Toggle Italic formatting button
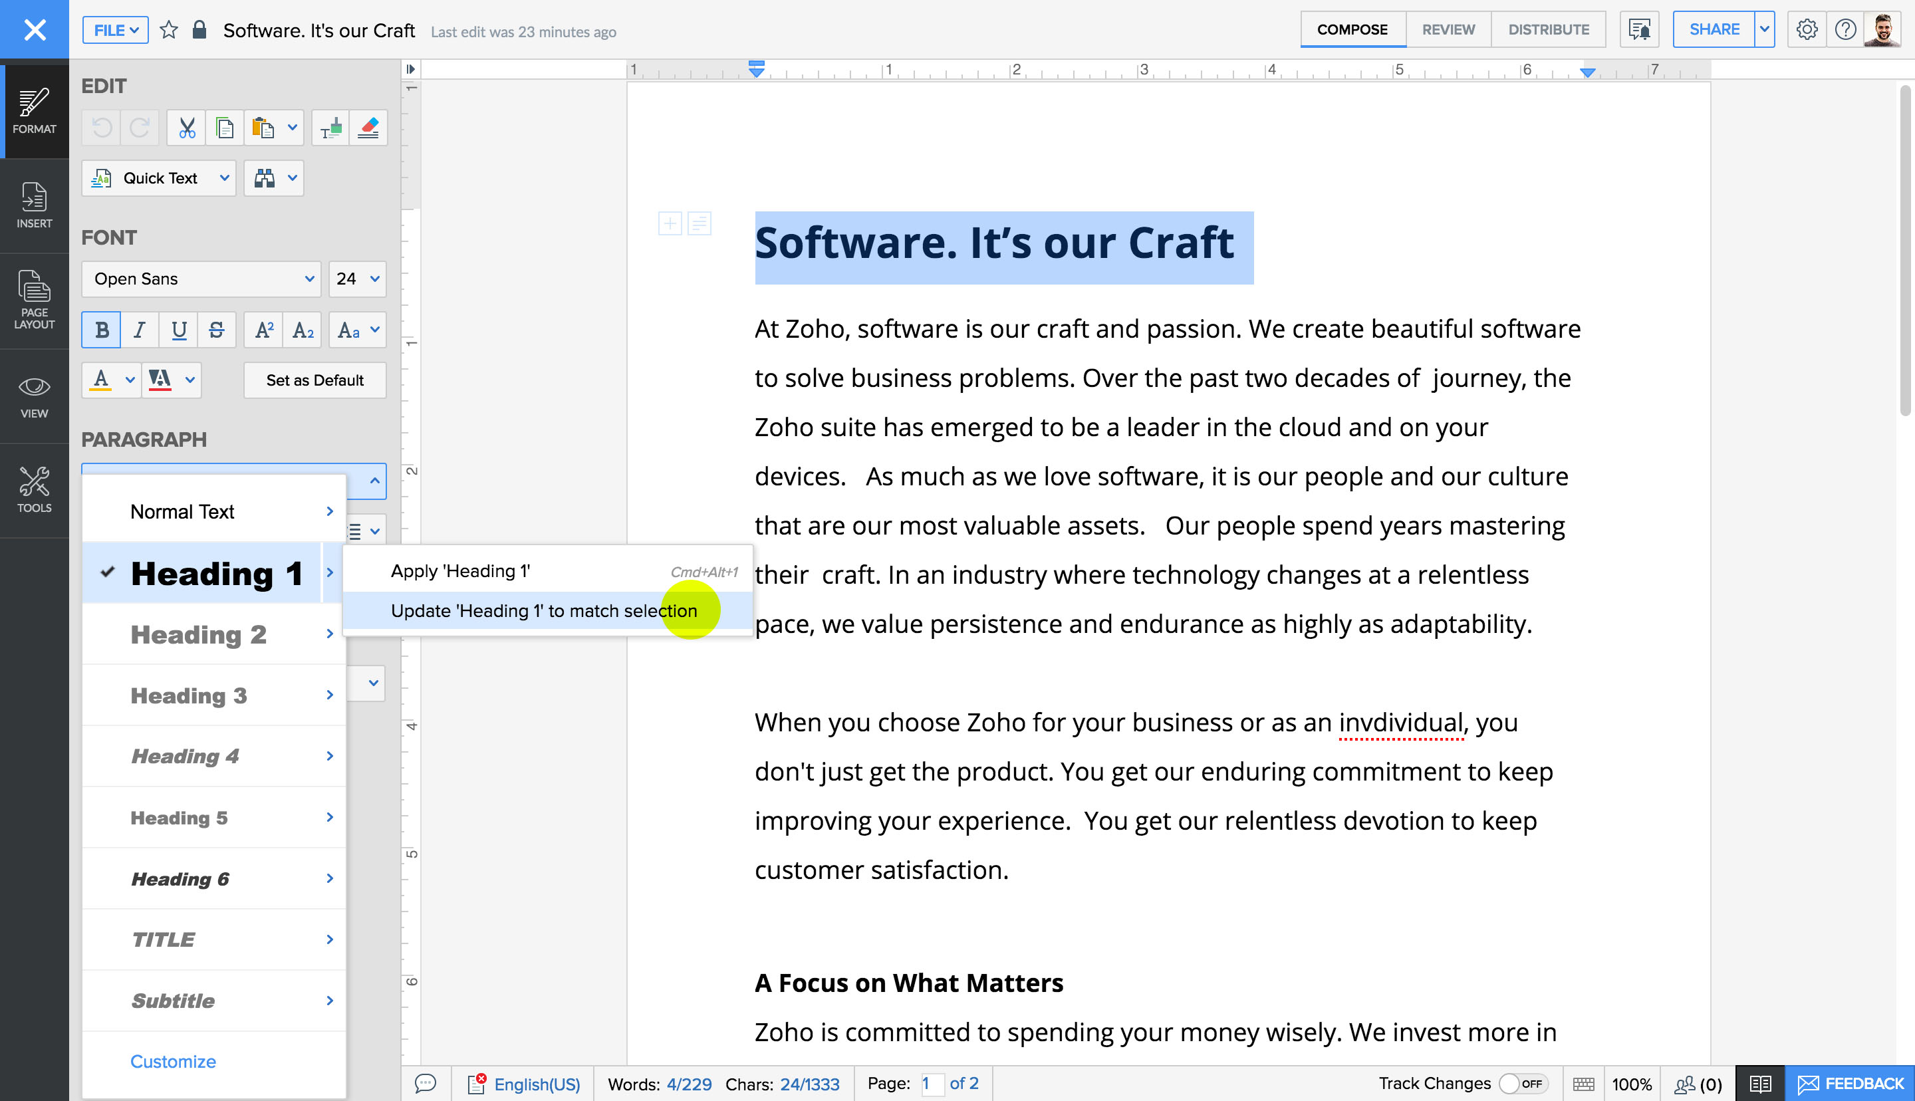 pos(140,330)
